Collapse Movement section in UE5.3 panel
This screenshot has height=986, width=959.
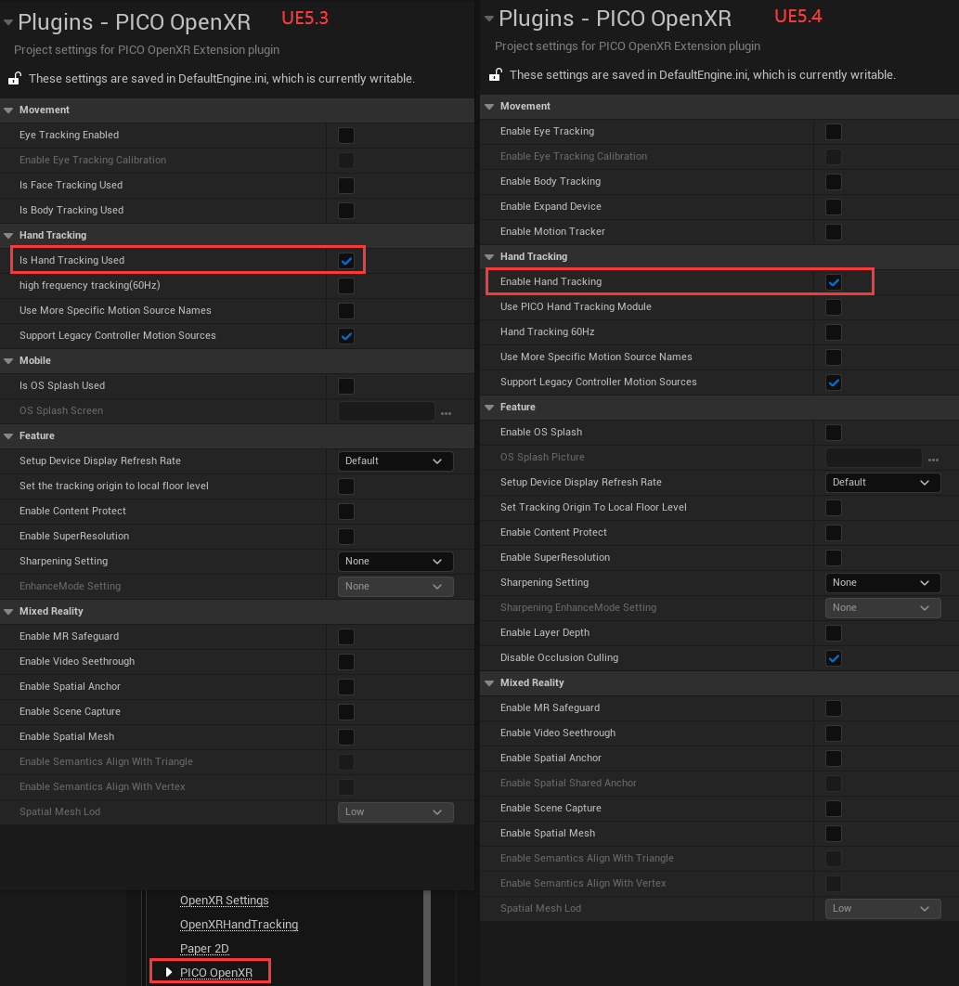8,110
